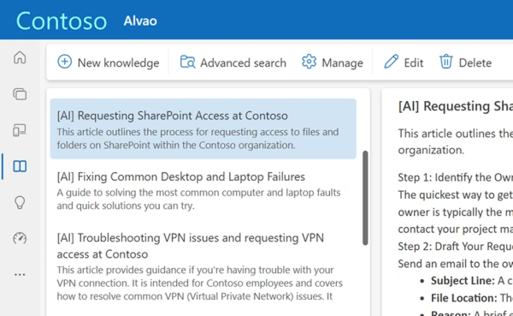This screenshot has width=513, height=316.
Task: Show more sidebar options via ellipsis
Action: [x=20, y=274]
